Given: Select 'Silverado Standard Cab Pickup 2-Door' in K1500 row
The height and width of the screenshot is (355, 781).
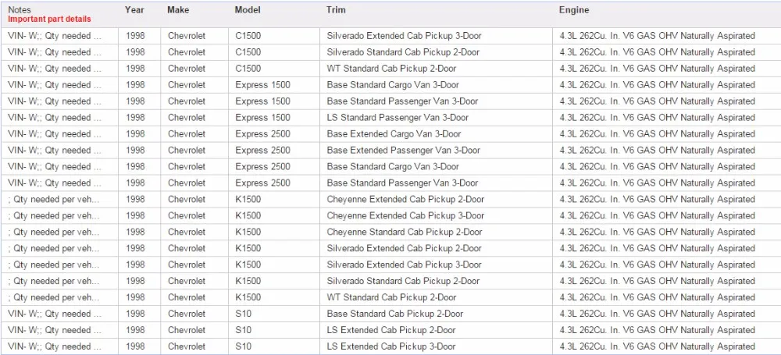Looking at the screenshot, I should (x=403, y=282).
